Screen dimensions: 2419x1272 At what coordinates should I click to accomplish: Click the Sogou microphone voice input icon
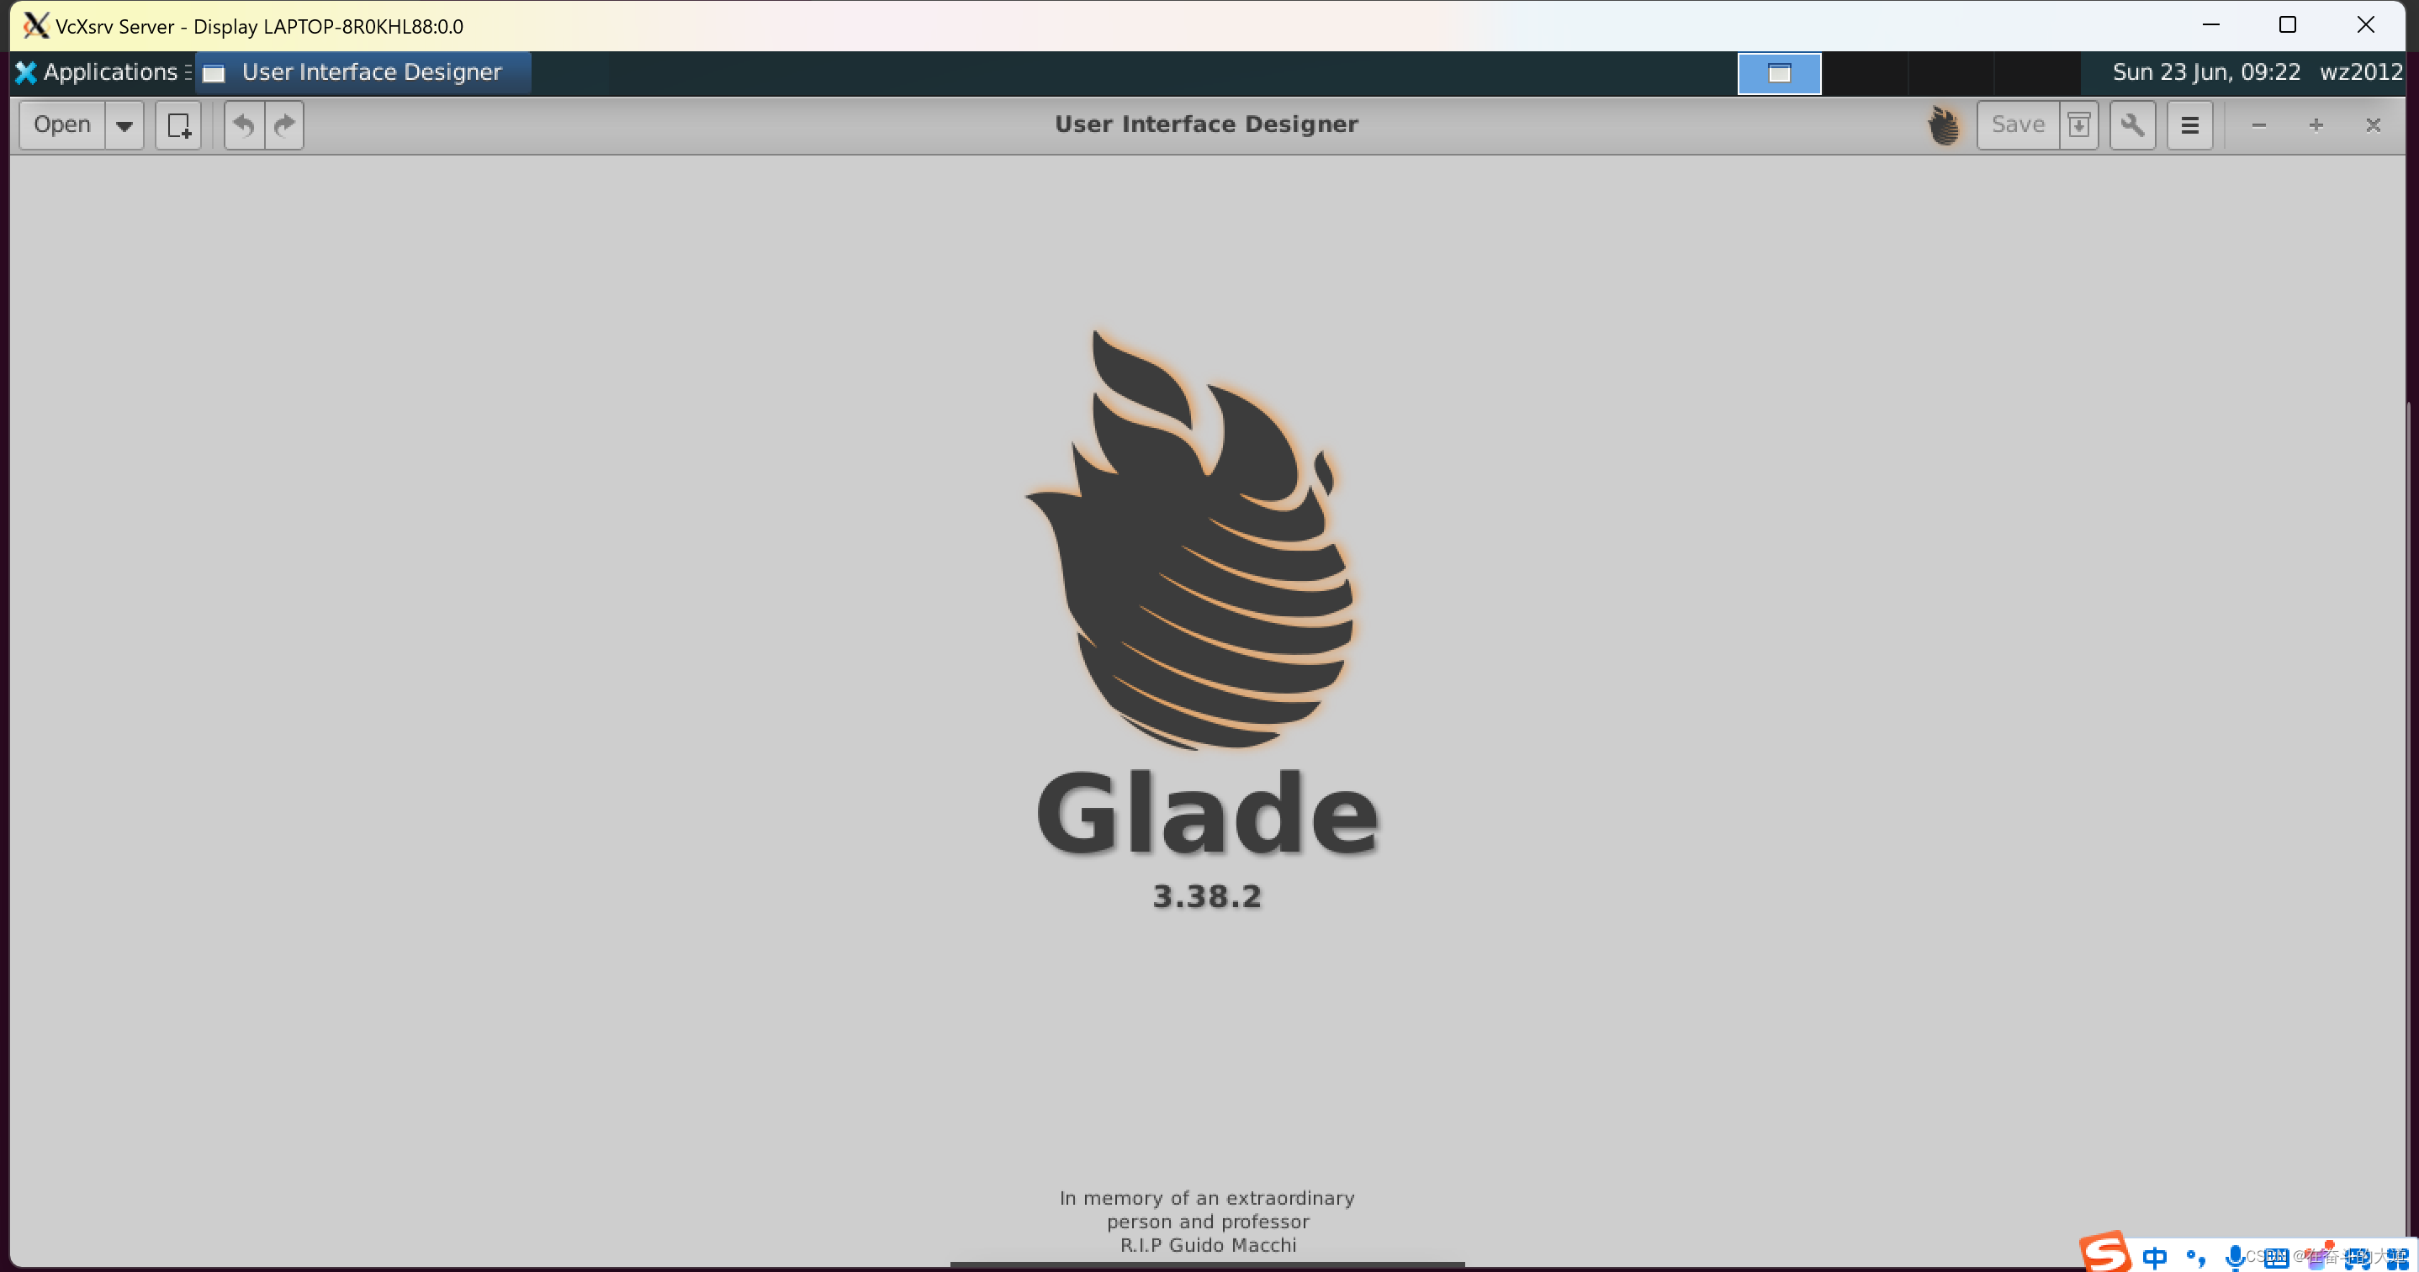(2235, 1256)
